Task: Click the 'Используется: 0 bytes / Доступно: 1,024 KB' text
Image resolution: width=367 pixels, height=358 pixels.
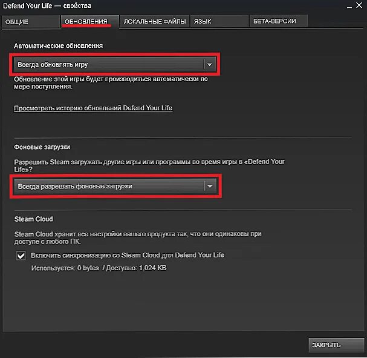Action: [99, 268]
